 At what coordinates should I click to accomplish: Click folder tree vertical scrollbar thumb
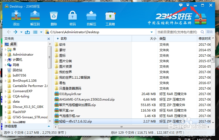(50, 57)
